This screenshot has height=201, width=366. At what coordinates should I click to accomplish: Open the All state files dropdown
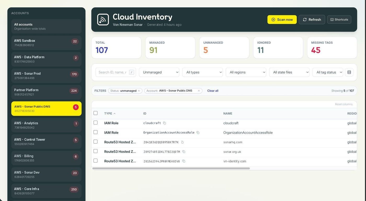pos(289,72)
